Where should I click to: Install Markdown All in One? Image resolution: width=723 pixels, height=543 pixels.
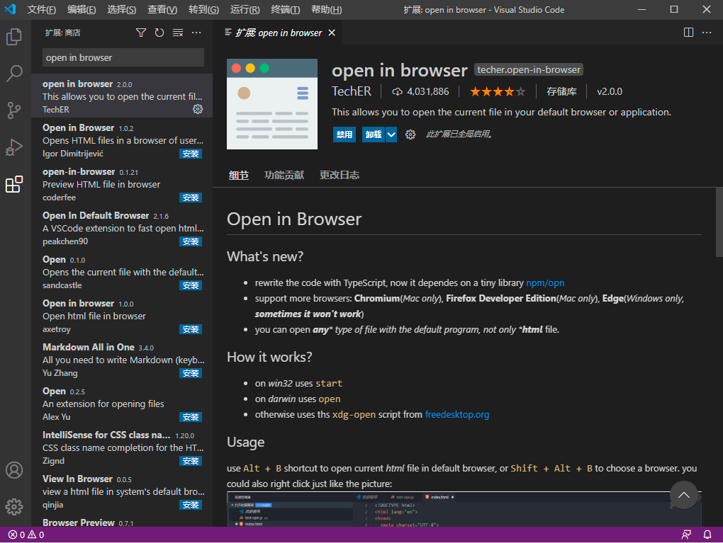click(191, 373)
